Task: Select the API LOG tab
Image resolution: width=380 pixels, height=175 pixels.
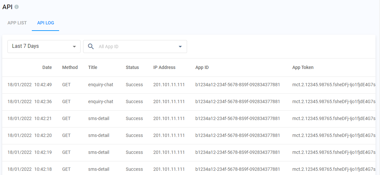Action: tap(45, 23)
